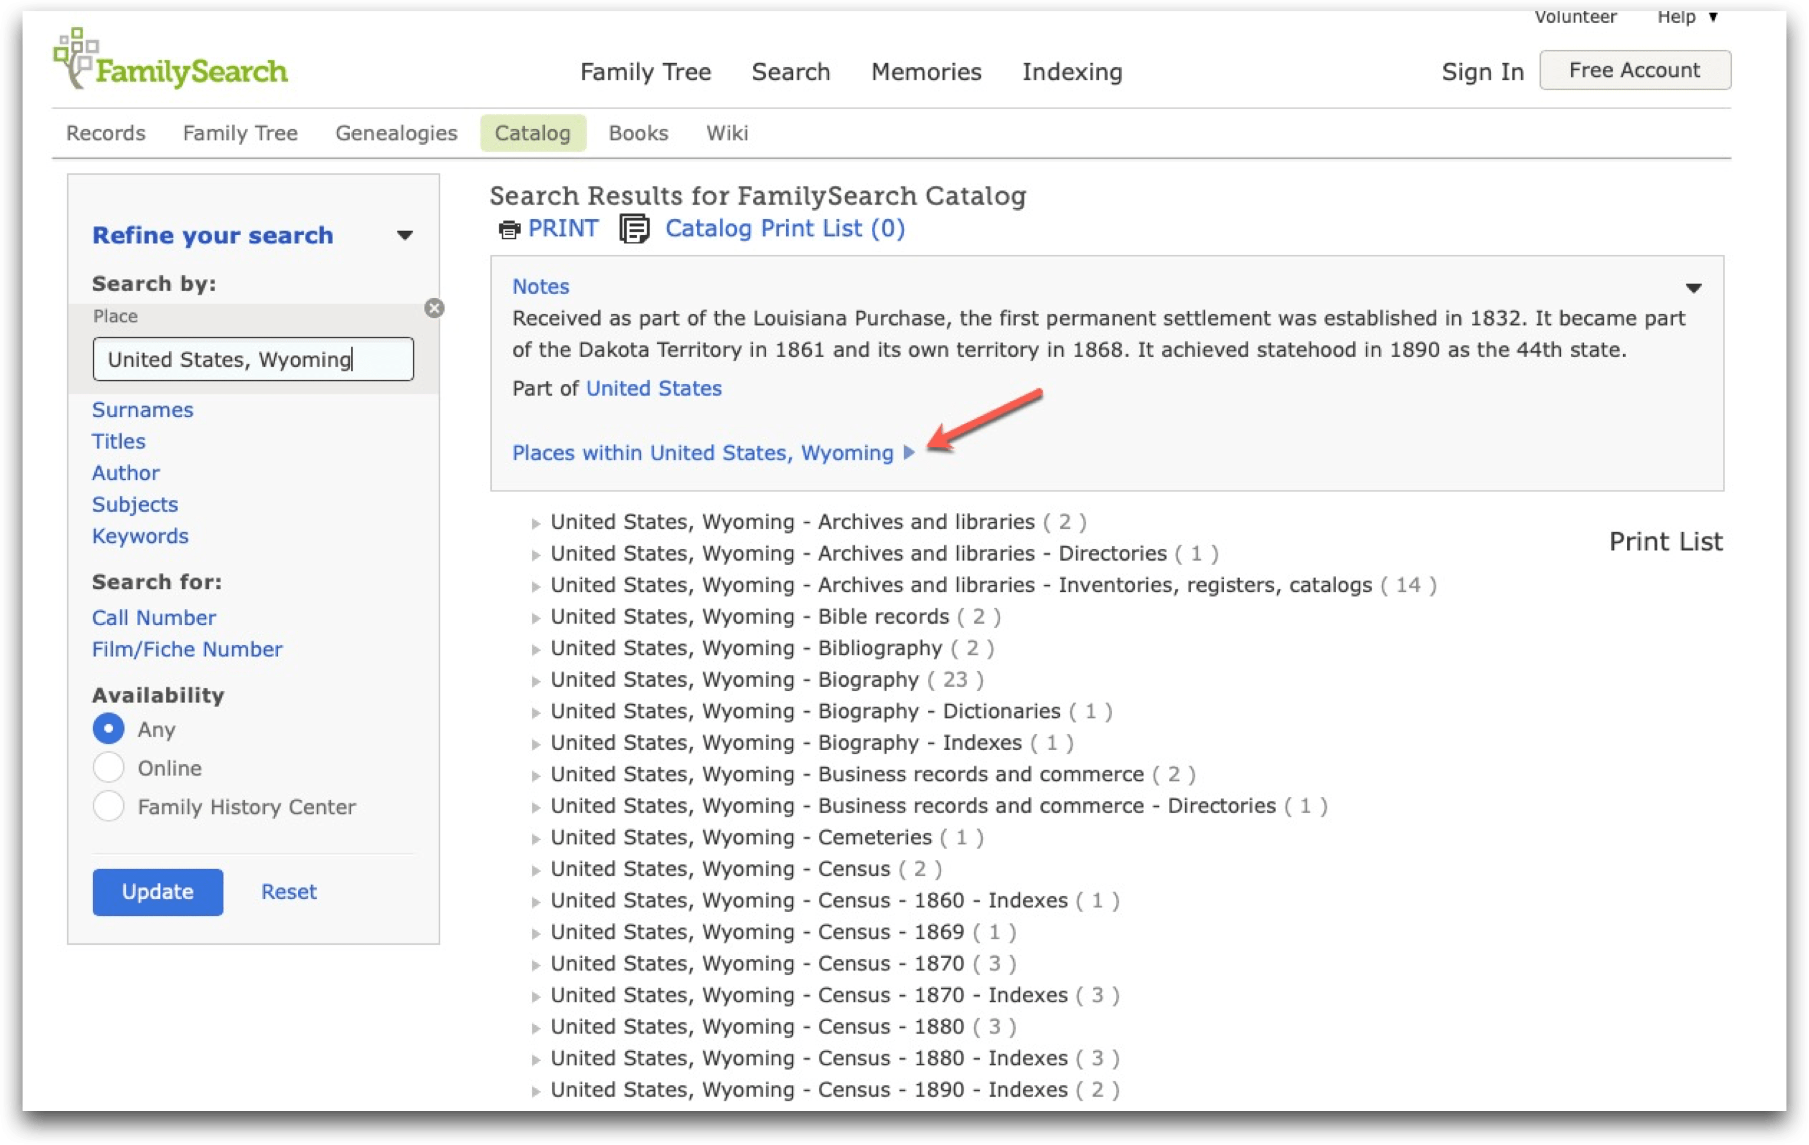Switch to the Books tab
Screen dimensions: 1809x1145
pos(638,133)
